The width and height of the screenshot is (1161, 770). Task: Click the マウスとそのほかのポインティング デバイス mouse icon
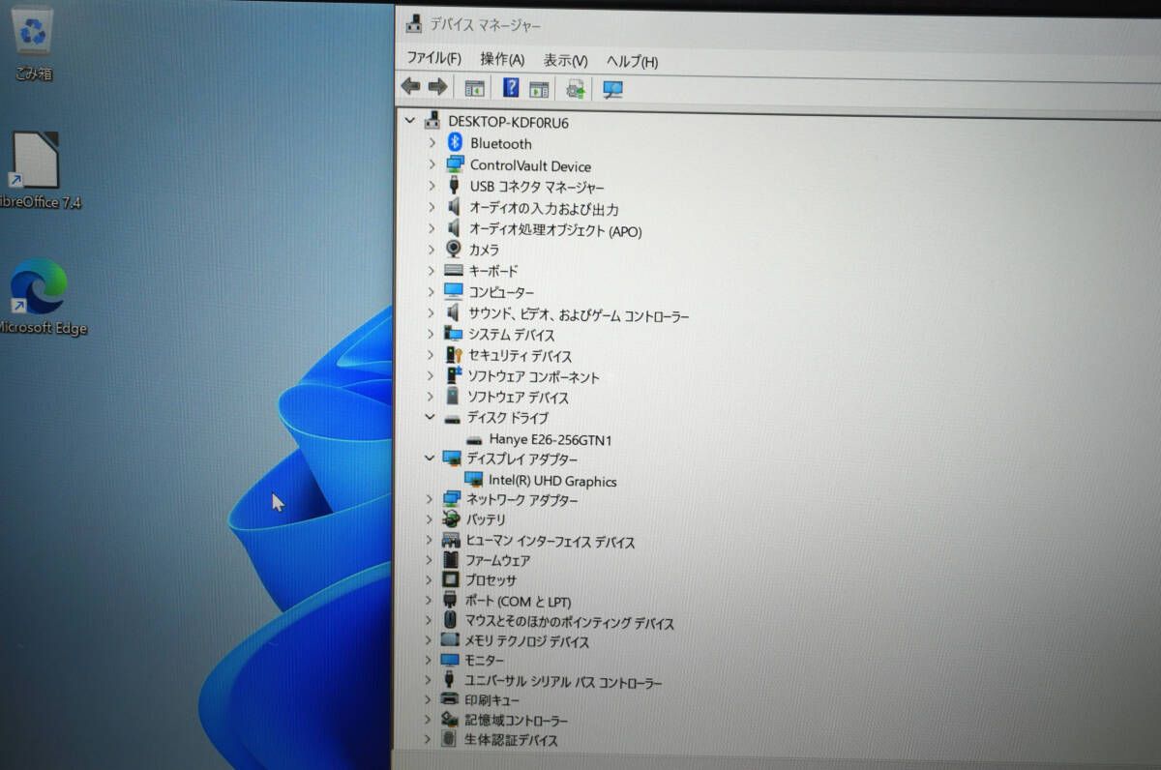click(x=450, y=621)
